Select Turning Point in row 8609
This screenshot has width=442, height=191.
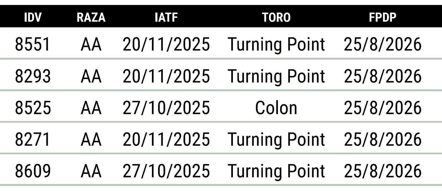(276, 171)
